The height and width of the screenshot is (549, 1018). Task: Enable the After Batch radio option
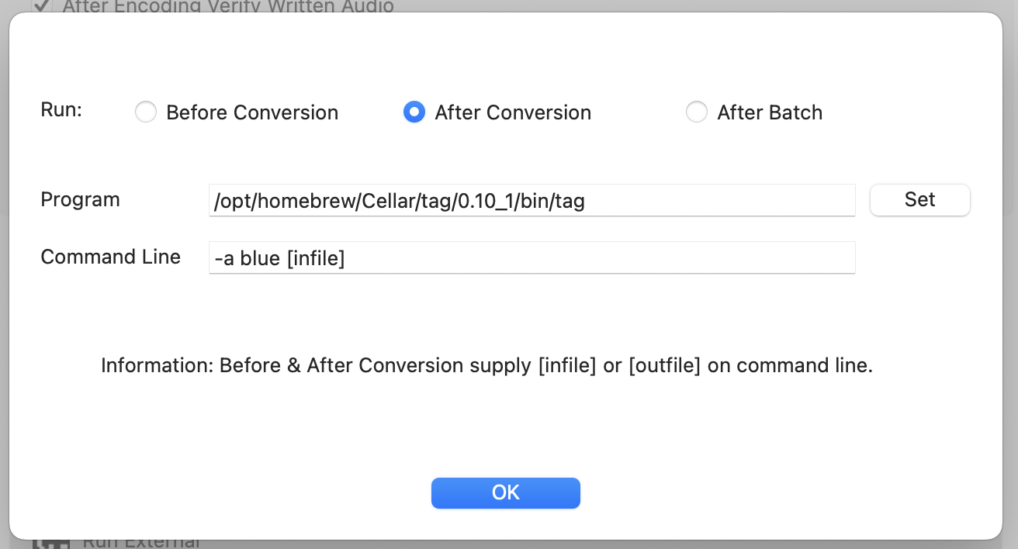point(697,112)
